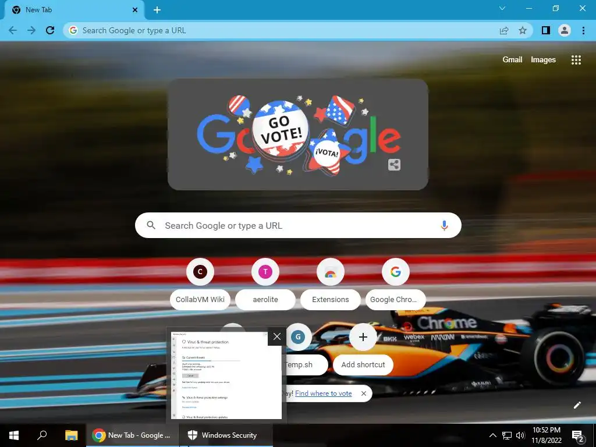This screenshot has height=447, width=596.
Task: Follow the Find where to vote link
Action: click(x=324, y=393)
